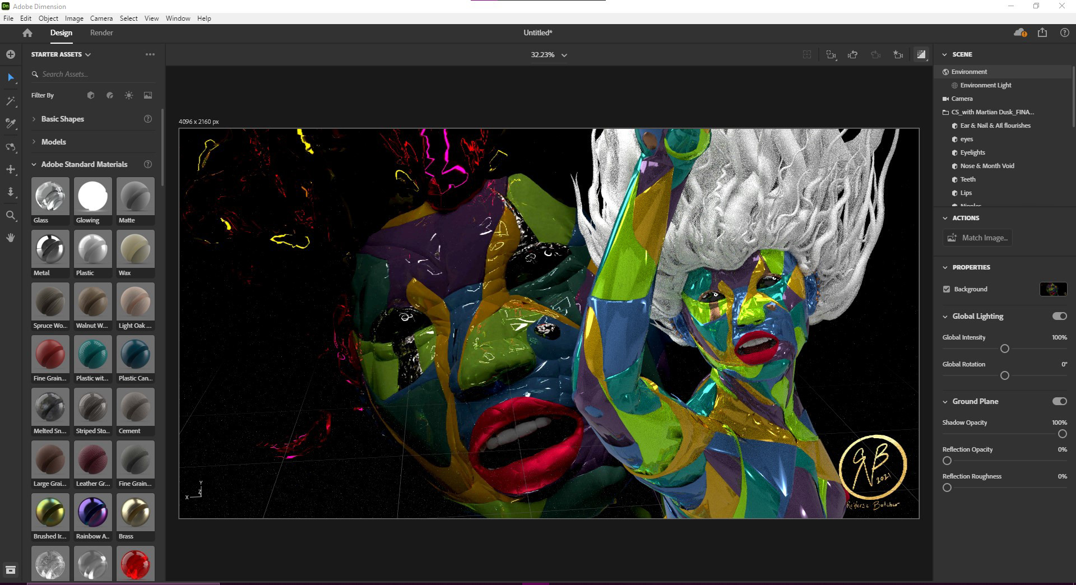Toggle the Global Lighting switch
The width and height of the screenshot is (1076, 585).
pos(1059,316)
